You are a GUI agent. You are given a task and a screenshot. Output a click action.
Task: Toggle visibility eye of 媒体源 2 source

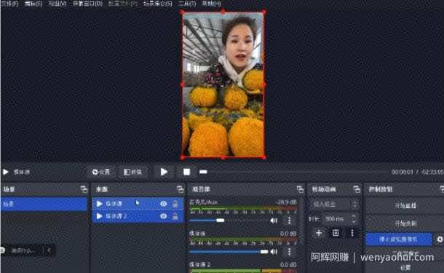pos(163,216)
